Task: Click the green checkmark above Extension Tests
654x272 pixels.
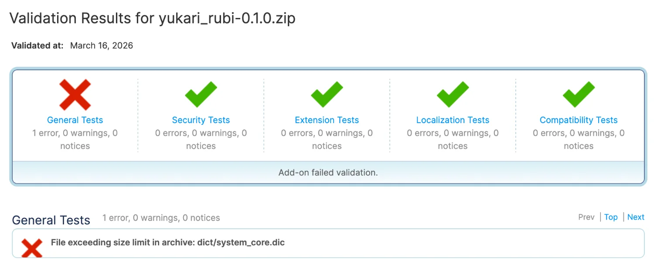Action: 327,95
